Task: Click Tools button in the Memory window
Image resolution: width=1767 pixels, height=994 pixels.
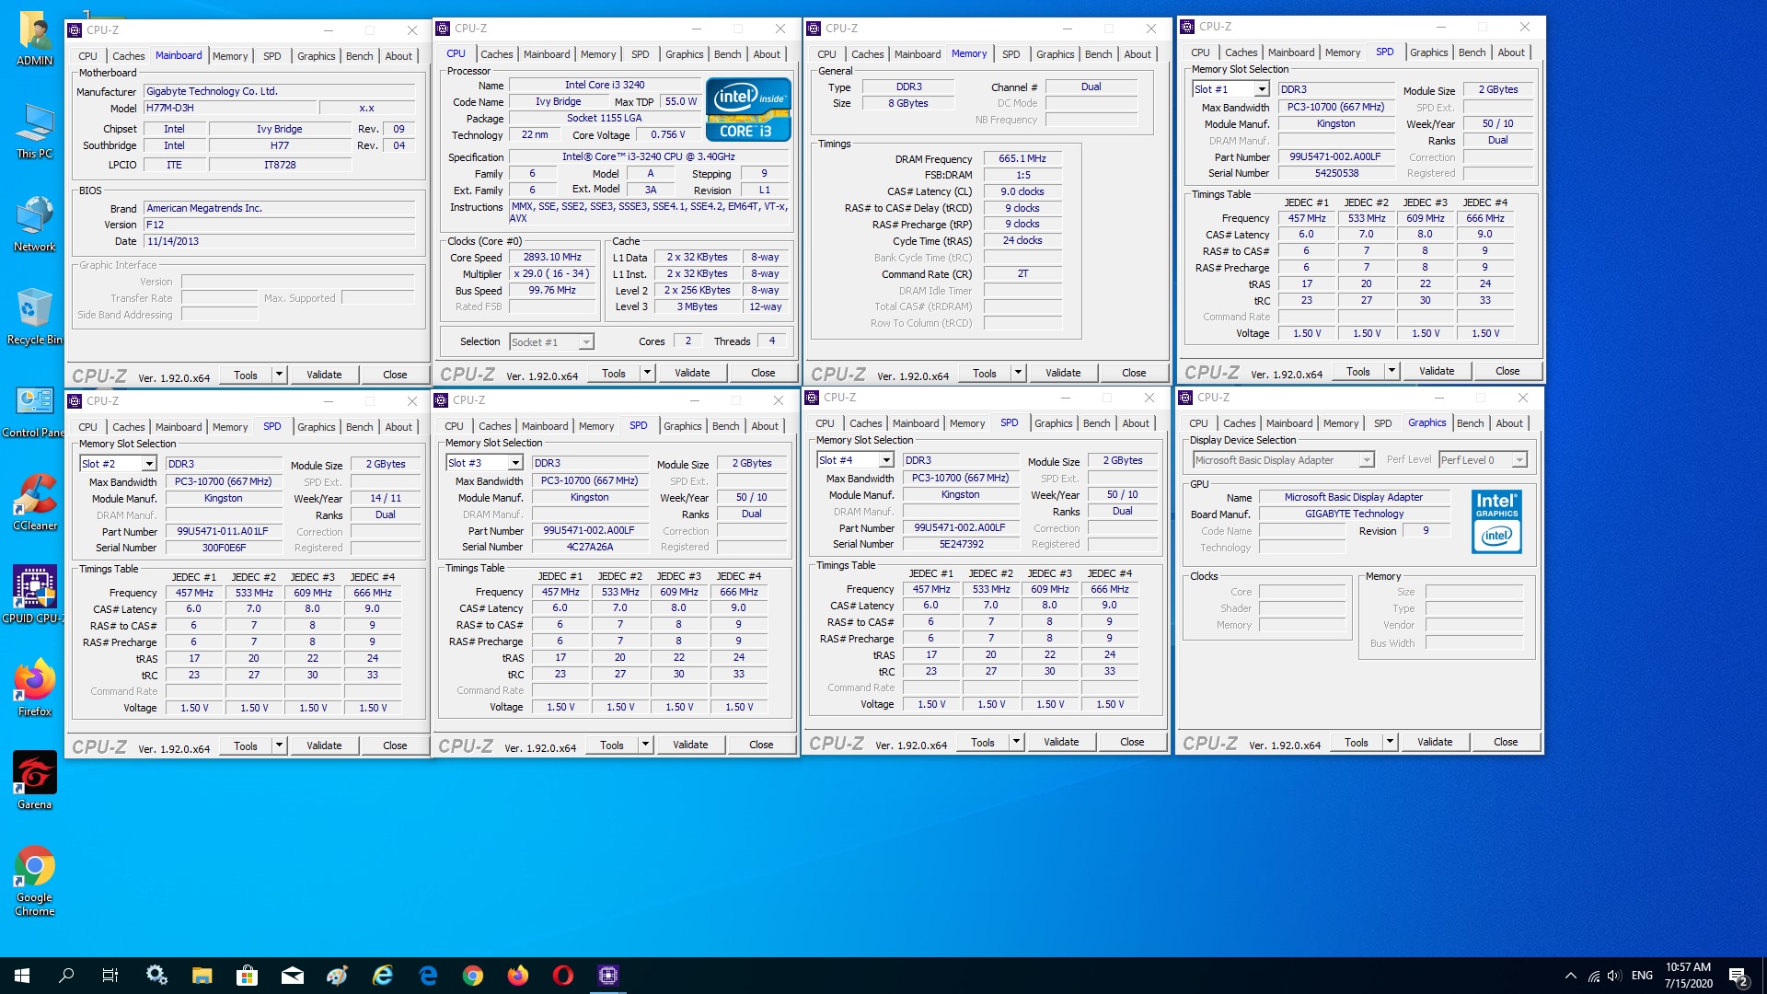Action: click(x=984, y=373)
